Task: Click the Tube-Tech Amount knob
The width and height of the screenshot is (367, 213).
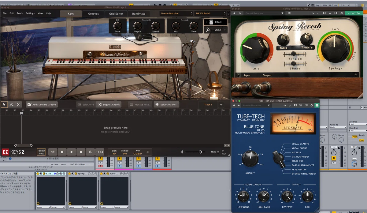Action: pos(250,159)
